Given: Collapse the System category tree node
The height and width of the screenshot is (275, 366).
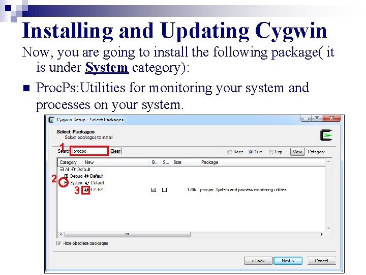Looking at the screenshot, I should [x=66, y=182].
